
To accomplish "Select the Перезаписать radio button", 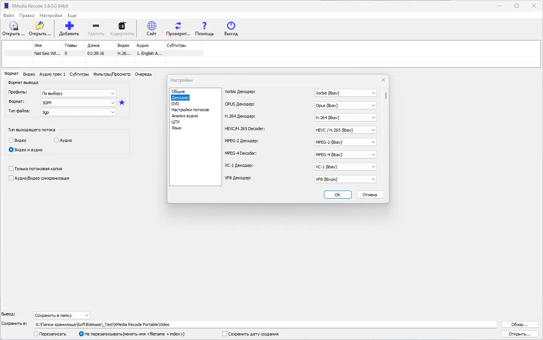I will point(36,334).
